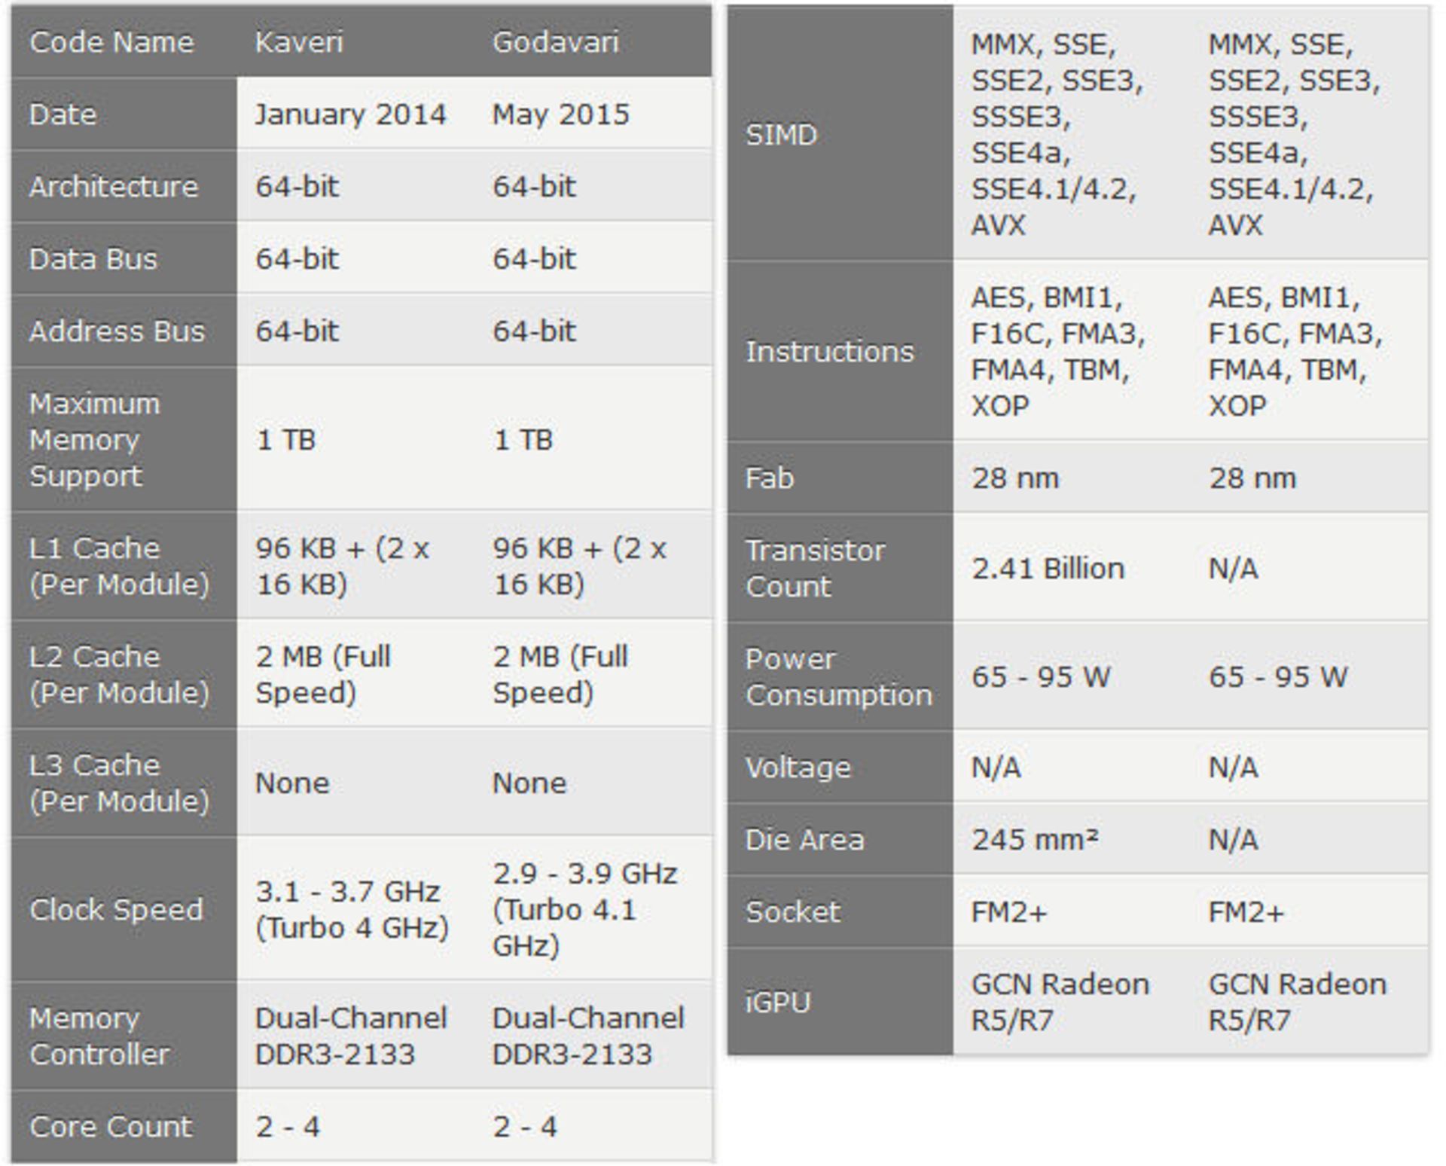Click Godavari's 2.9 - 3.9 GHz clock cell
Viewport: 1446px width, 1166px height.
pos(593,909)
